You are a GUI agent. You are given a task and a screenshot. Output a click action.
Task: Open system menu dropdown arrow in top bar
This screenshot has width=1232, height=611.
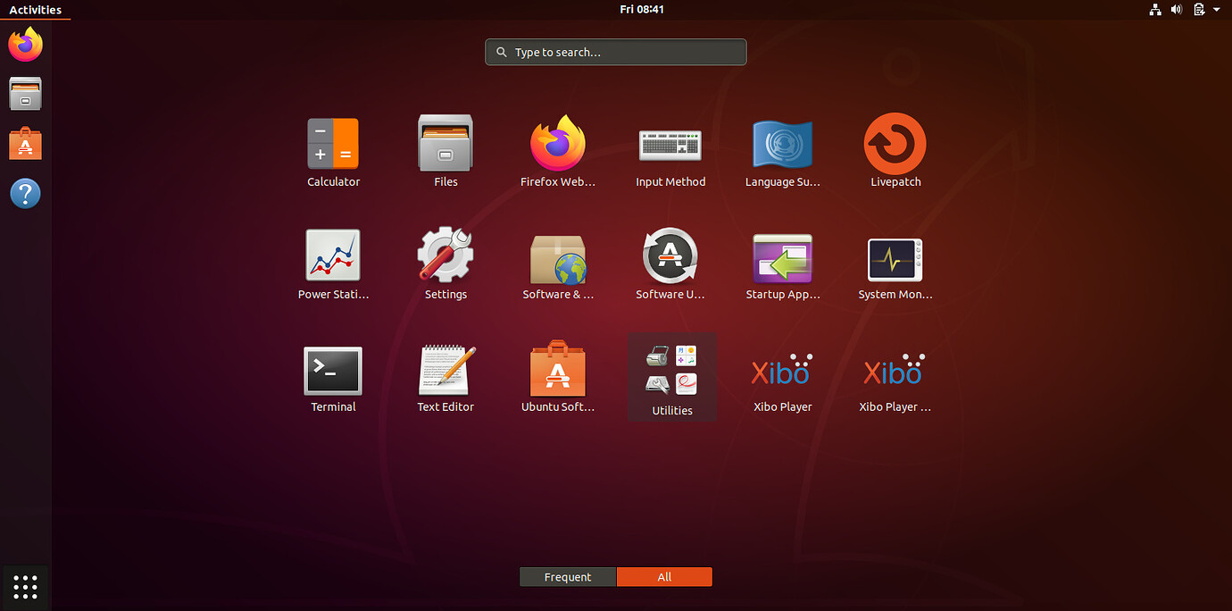(1216, 10)
